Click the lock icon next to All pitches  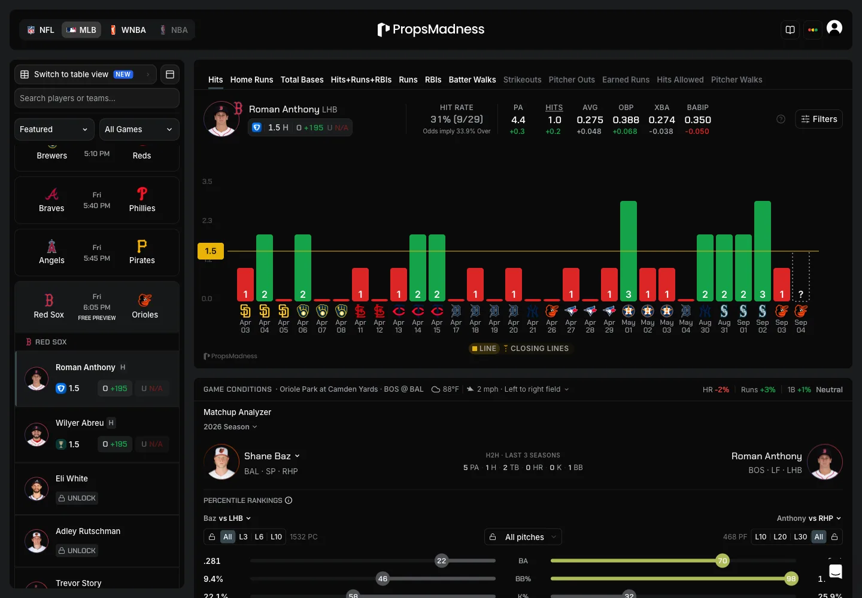point(493,537)
